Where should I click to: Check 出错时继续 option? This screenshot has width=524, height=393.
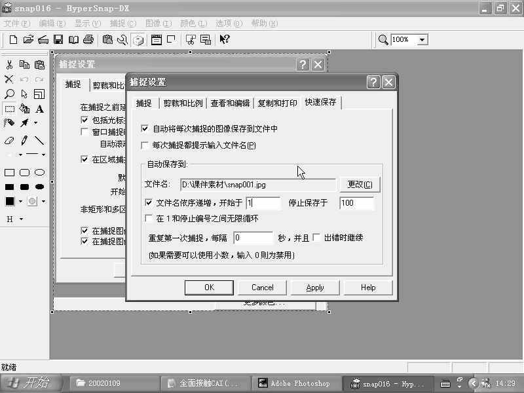click(x=319, y=238)
